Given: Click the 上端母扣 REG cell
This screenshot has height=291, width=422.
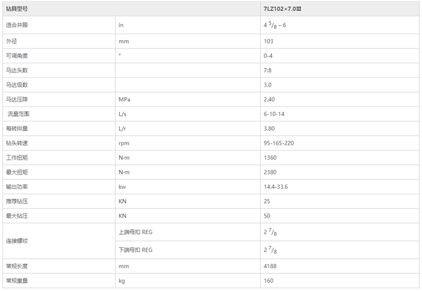Looking at the screenshot, I should (188, 232).
